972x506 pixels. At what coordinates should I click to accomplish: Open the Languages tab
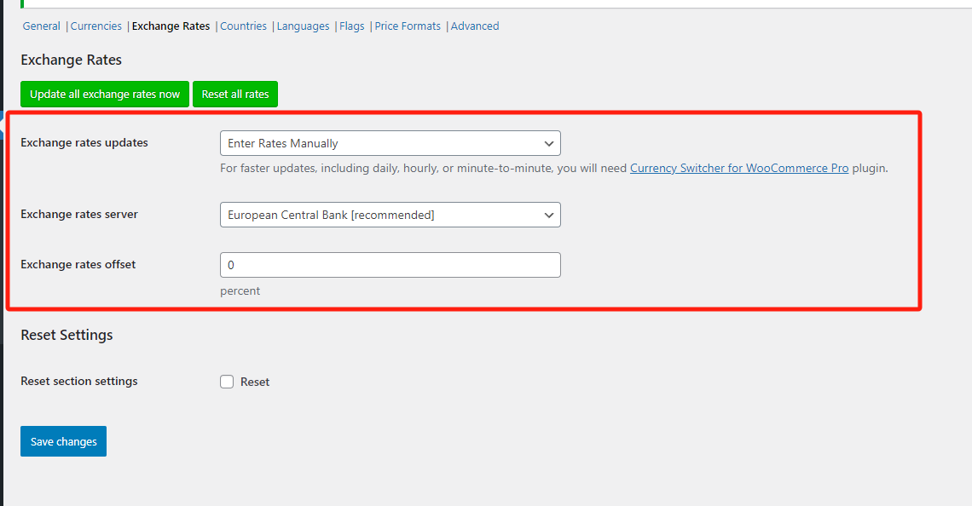(303, 26)
